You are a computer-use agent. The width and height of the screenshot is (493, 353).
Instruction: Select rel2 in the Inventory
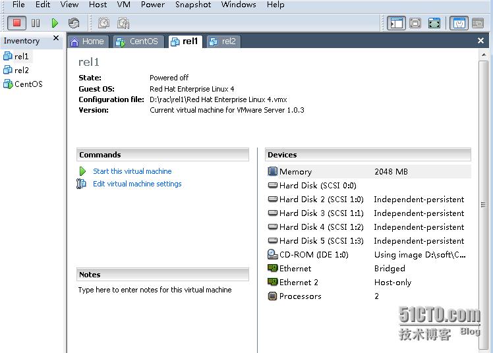tap(16, 70)
